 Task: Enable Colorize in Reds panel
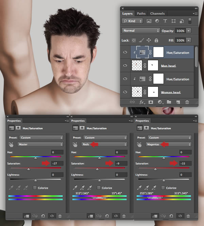click(x=99, y=188)
